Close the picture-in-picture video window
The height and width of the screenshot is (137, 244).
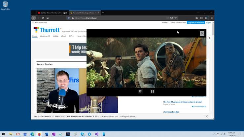[202, 33]
